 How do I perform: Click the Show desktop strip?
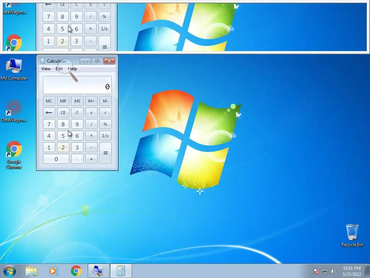point(367,271)
